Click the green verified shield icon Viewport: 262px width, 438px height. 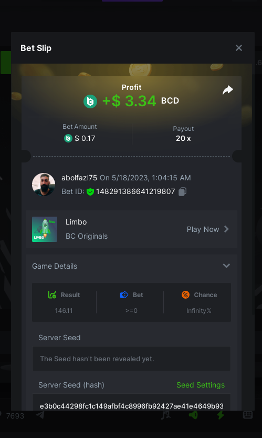tap(90, 191)
